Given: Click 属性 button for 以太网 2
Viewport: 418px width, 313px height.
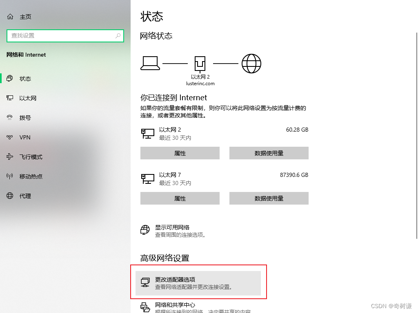Looking at the screenshot, I should [180, 153].
